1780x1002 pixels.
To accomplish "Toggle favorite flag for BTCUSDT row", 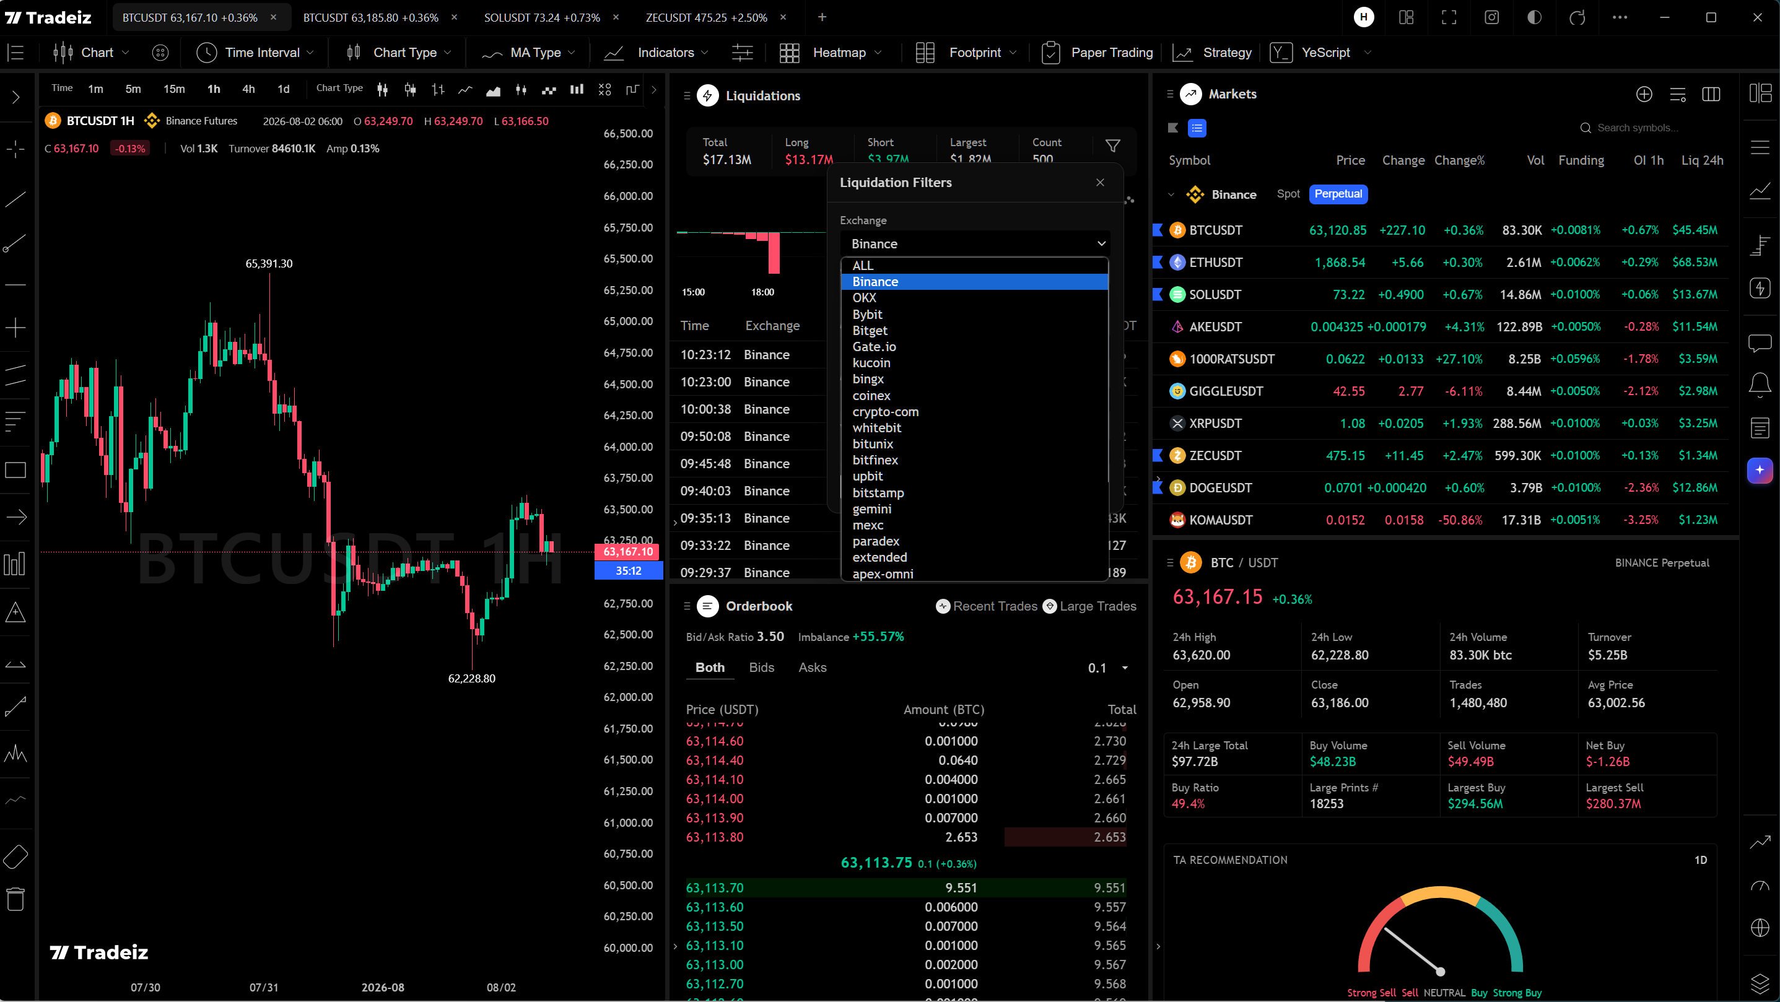I will tap(1158, 230).
